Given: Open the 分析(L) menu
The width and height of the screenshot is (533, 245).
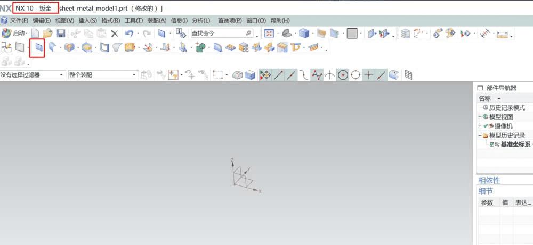Looking at the screenshot, I should pos(201,20).
